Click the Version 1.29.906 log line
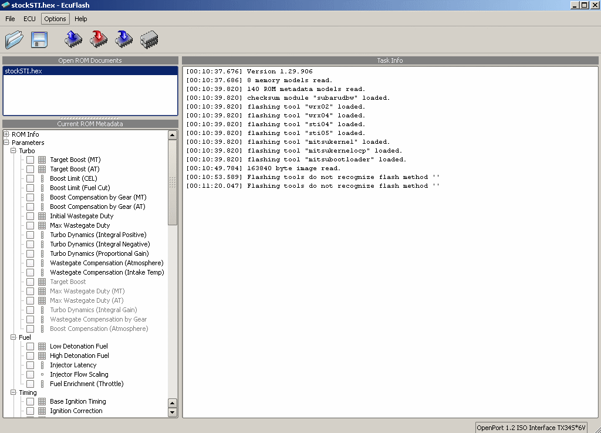Screen dimensions: 601x433 249,71
